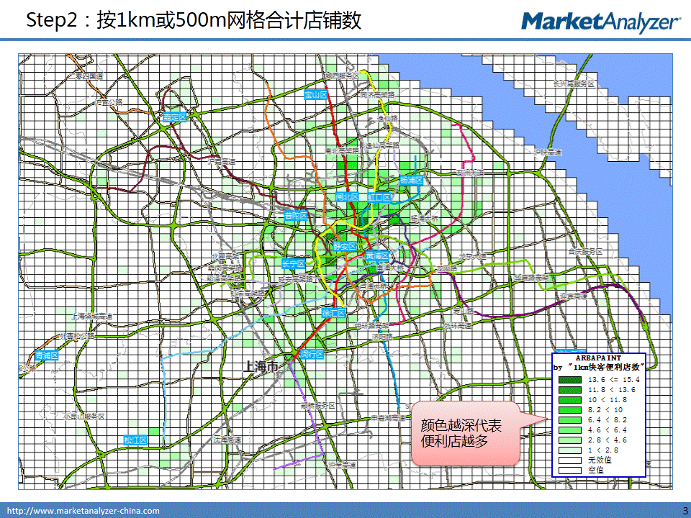This screenshot has height=518, width=691.
Task: Select the 黄浦区 district marker
Action: point(376,255)
